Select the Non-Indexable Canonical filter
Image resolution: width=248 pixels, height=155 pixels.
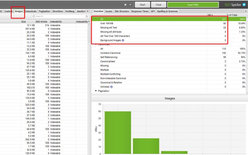(x=169, y=78)
